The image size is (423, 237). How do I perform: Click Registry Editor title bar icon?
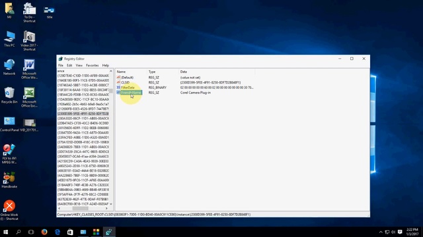click(x=60, y=59)
